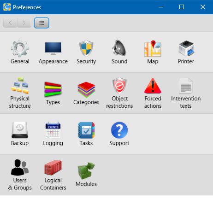Open Logging events calendar icon
The width and height of the screenshot is (213, 217).
(53, 130)
